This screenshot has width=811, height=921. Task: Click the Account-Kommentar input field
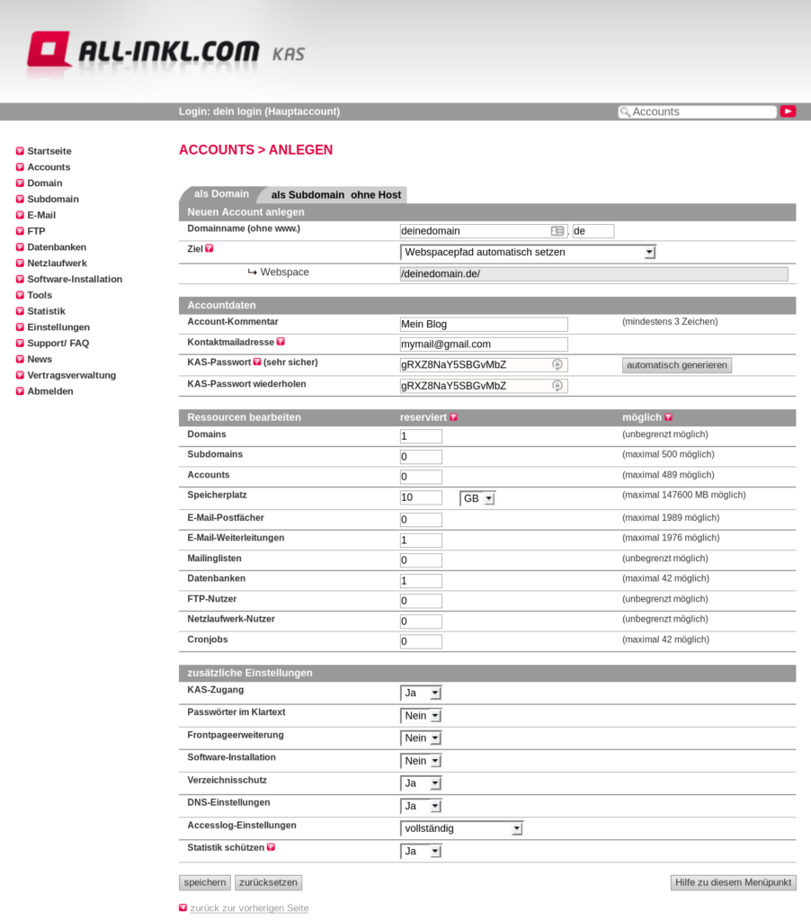[484, 324]
